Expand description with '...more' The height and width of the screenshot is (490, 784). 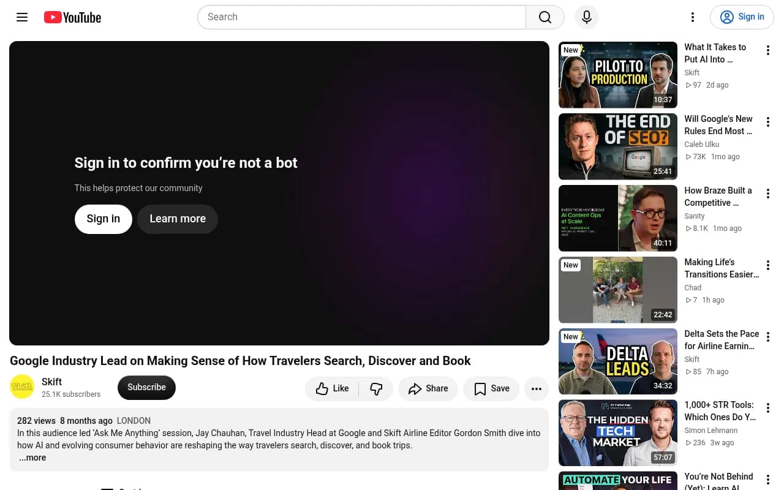[x=32, y=458]
